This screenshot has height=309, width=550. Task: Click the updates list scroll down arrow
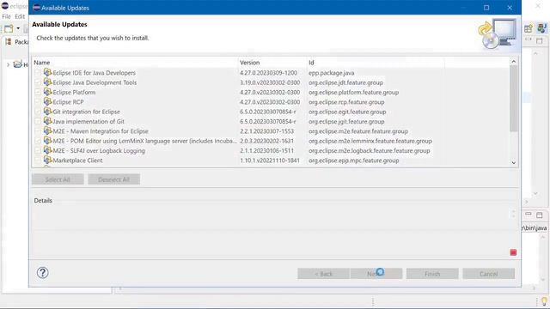[514, 163]
